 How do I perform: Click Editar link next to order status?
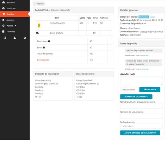click(153, 17)
